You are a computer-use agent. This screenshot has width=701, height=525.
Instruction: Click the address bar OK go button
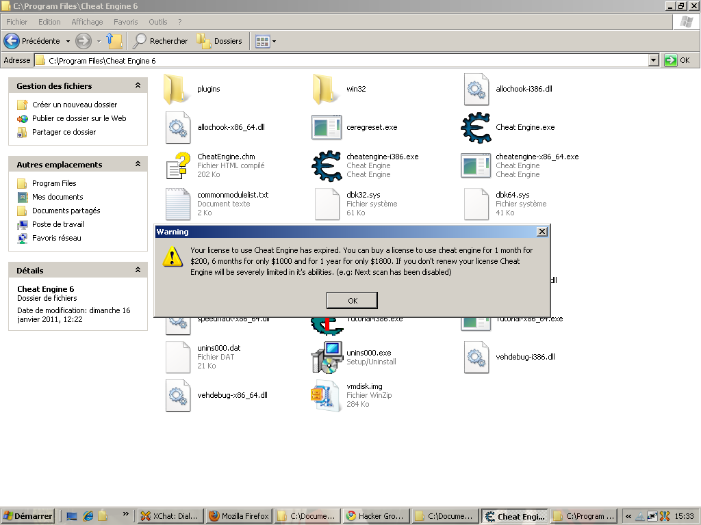[x=678, y=60]
